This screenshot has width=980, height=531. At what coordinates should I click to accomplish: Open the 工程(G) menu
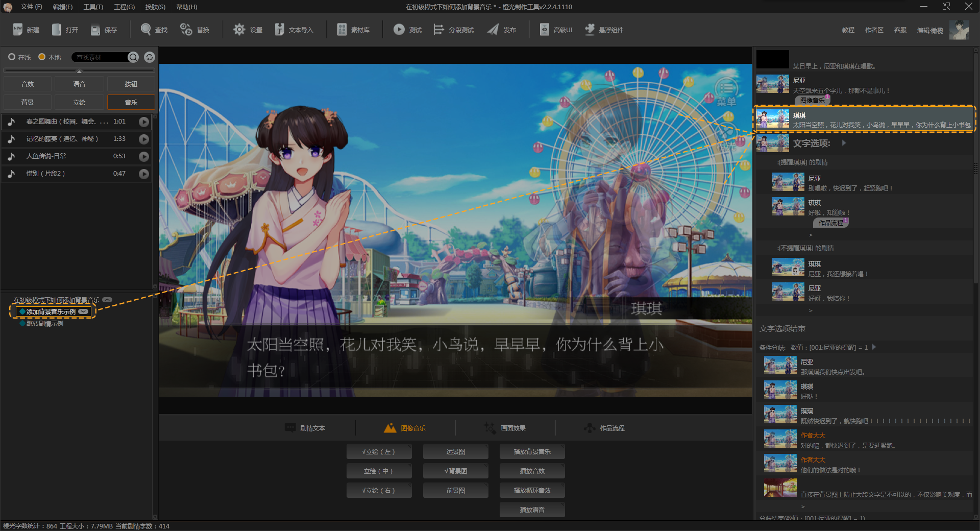pos(124,7)
